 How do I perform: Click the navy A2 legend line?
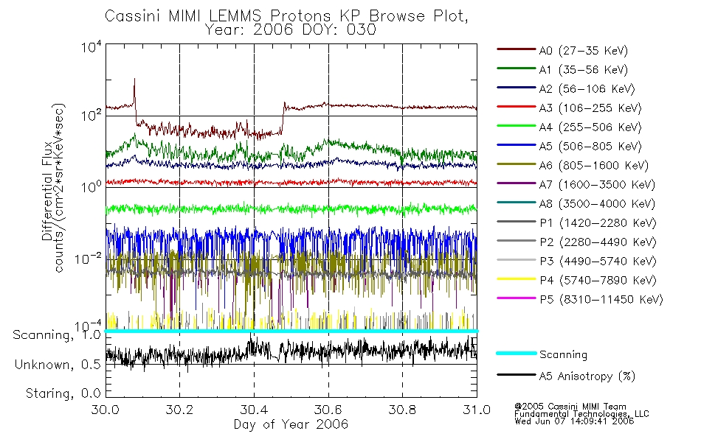(x=517, y=88)
